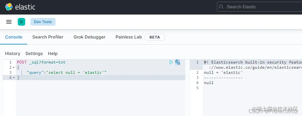Screen dimensions: 302x116
Task: Toggle the fold arrow on line 4
Action: coord(14,78)
